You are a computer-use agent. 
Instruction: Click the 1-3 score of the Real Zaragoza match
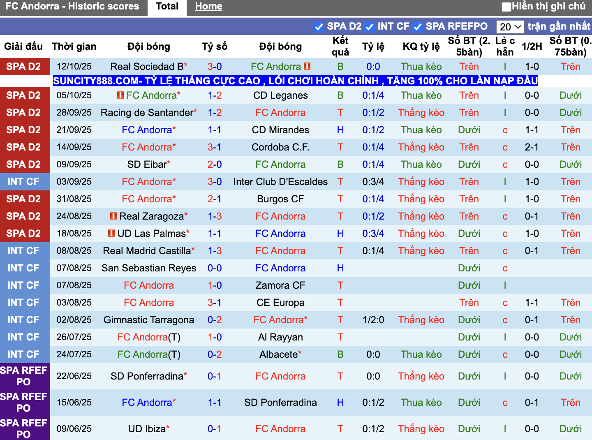(x=215, y=216)
